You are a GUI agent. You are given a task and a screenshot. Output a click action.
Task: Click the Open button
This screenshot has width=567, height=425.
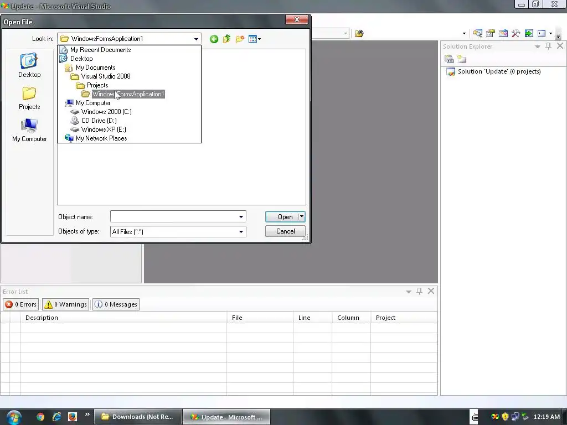tap(282, 217)
